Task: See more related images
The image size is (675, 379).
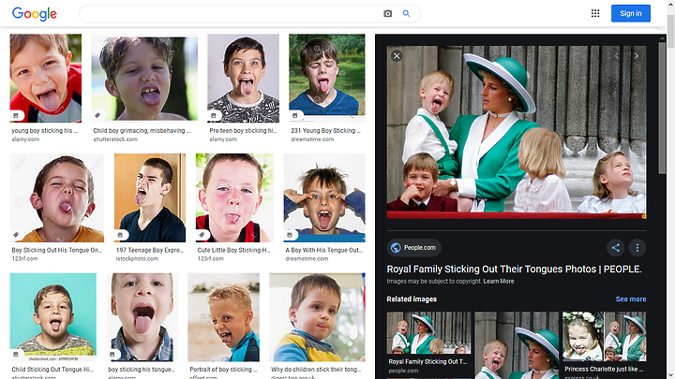Action: coord(631,299)
